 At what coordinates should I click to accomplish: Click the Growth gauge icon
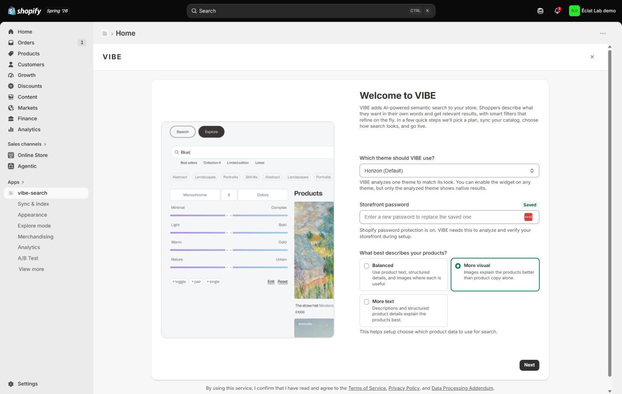click(11, 75)
